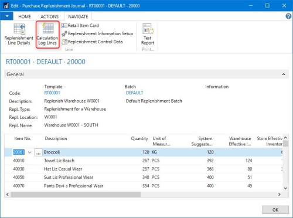Screen dimensions: 293x218
Task: Click quantity 354 for Pants Davi-s
Action: pos(146,186)
